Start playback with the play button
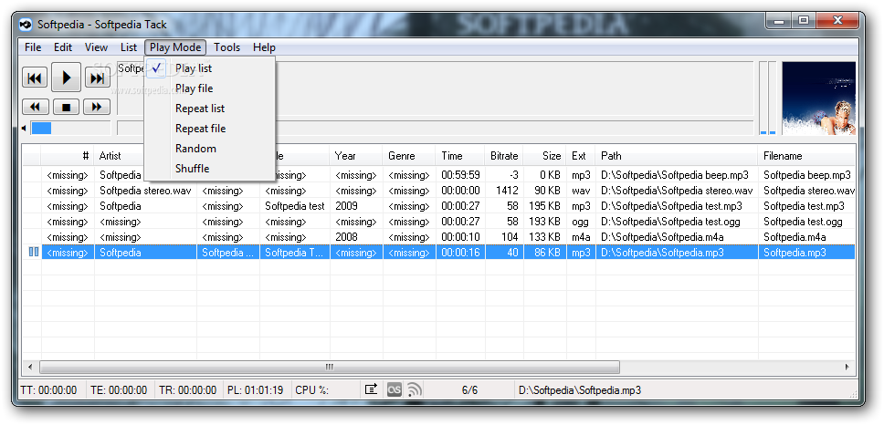 [66, 78]
